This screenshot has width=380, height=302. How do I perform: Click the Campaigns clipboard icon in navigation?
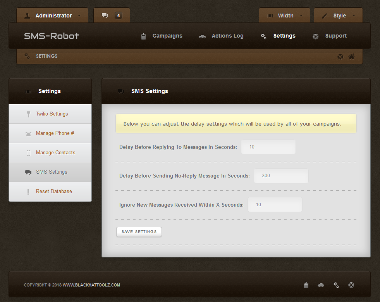pyautogui.click(x=143, y=36)
